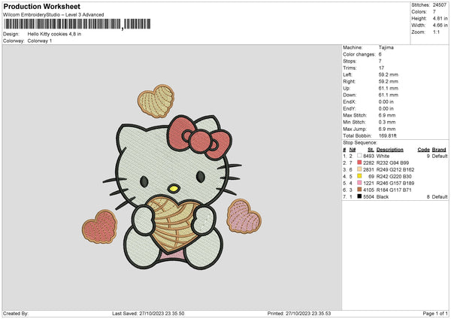This screenshot has width=451, height=319.
Task: Click the Last Saved timestamp in footer
Action: click(x=148, y=313)
